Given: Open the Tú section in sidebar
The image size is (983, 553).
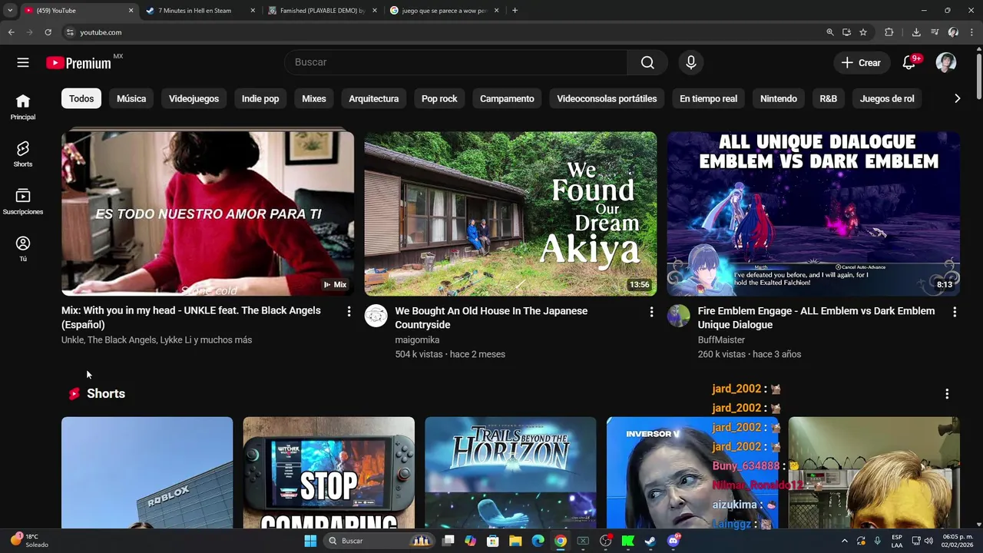Looking at the screenshot, I should point(23,249).
